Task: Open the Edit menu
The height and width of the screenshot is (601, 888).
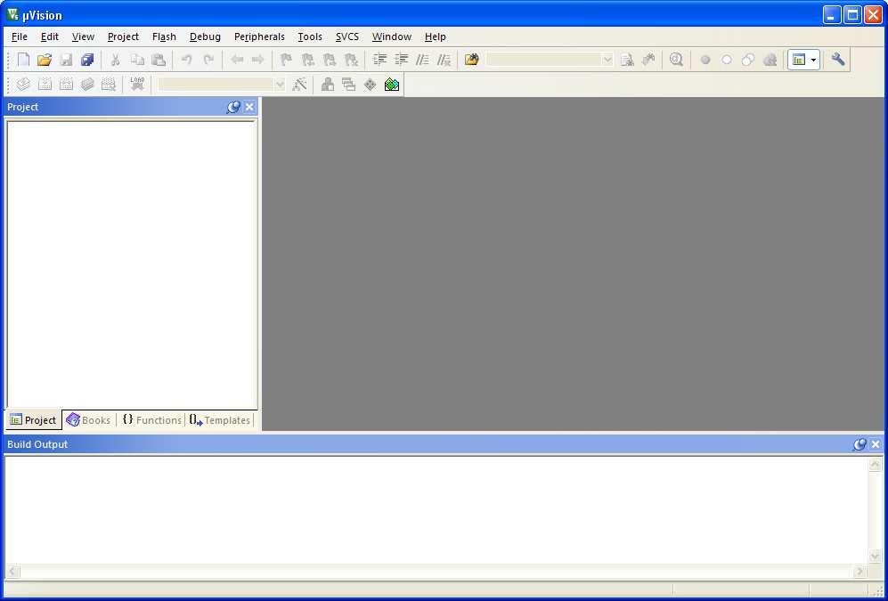Action: pyautogui.click(x=50, y=37)
